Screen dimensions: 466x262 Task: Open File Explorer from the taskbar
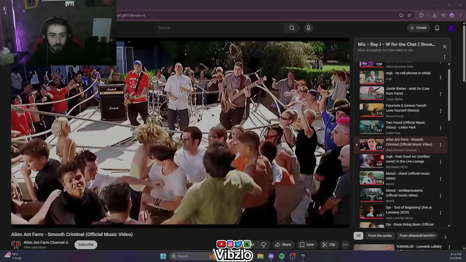260,256
